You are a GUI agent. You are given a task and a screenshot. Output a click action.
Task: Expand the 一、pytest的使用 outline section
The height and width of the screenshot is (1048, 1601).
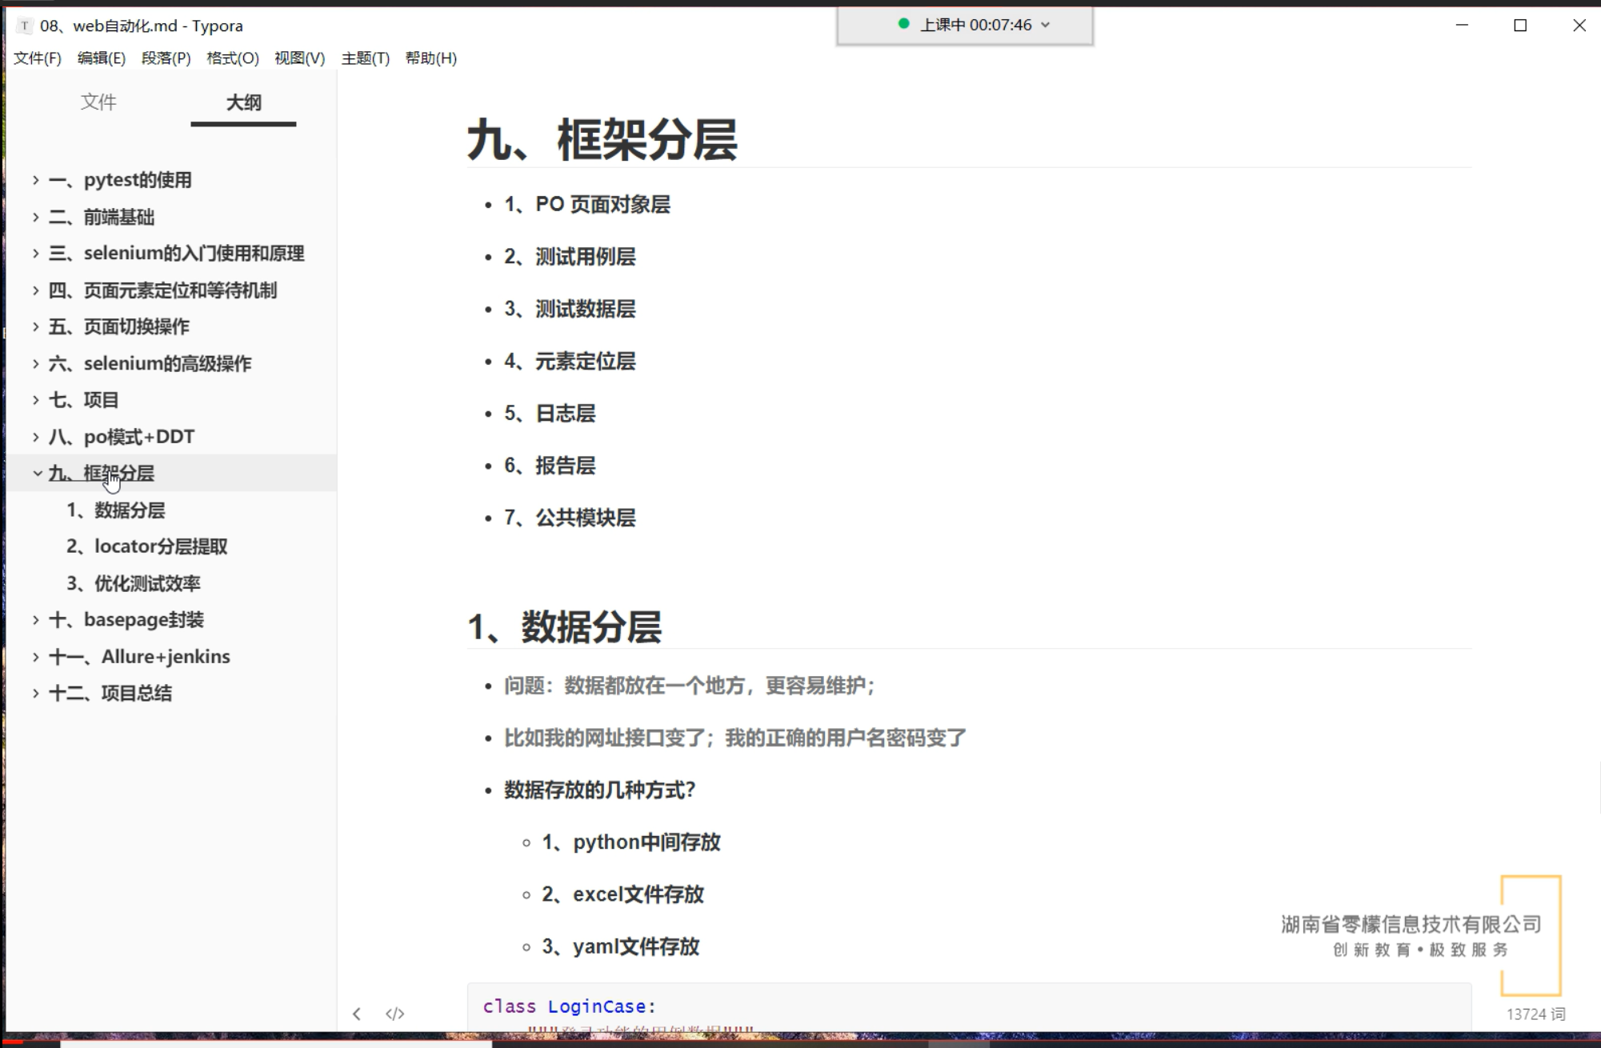36,180
